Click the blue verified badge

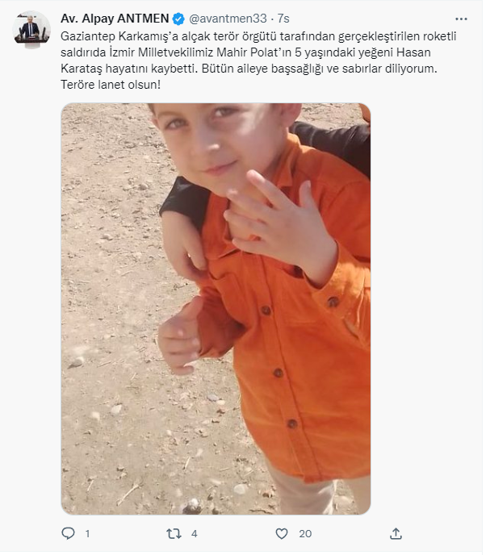(x=178, y=19)
